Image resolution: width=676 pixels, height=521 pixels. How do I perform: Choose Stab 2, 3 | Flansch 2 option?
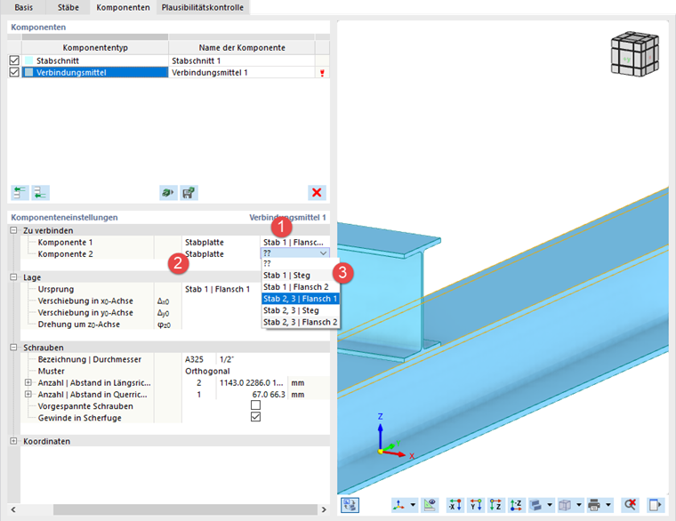click(x=301, y=322)
